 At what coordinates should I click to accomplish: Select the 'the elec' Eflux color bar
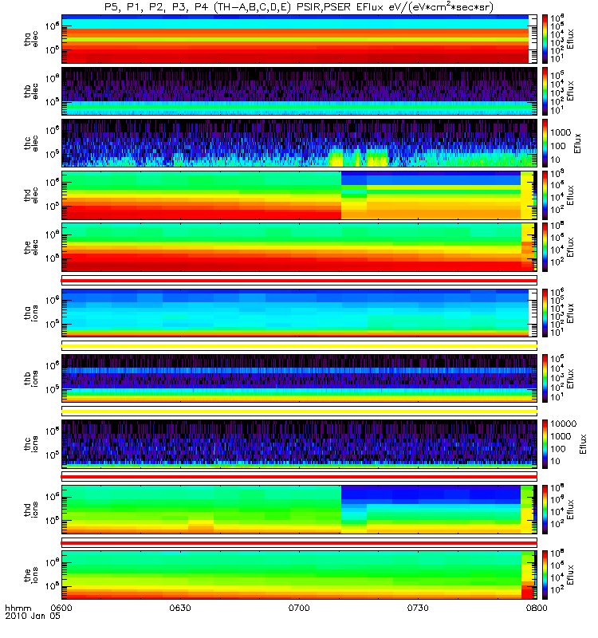(545, 247)
